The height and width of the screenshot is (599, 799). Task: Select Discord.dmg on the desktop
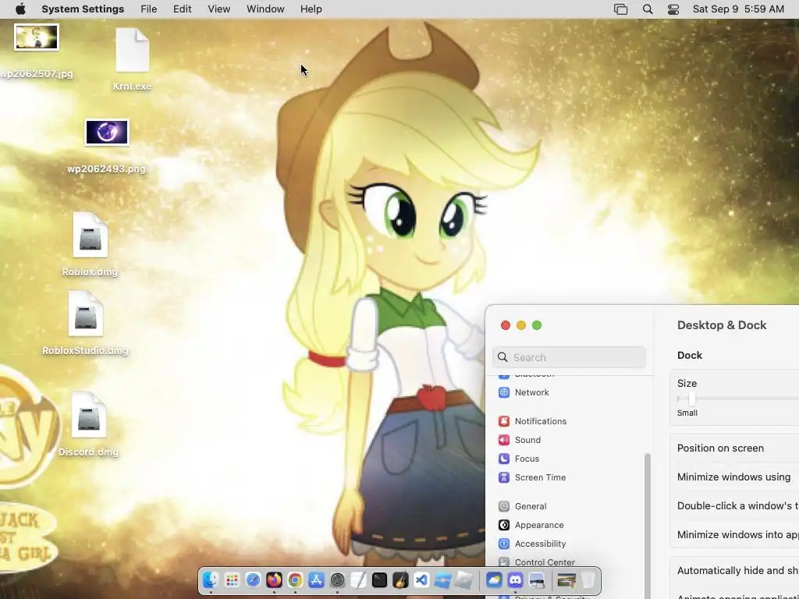click(x=89, y=424)
